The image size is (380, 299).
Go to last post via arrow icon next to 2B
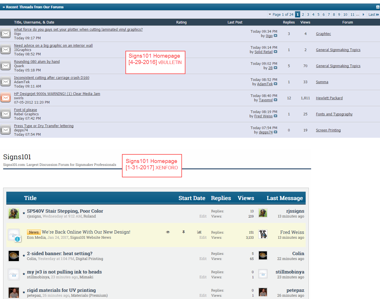(276, 68)
